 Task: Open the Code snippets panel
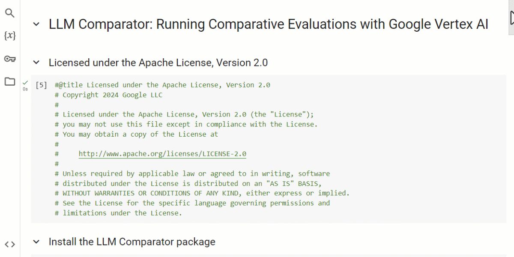(9, 243)
